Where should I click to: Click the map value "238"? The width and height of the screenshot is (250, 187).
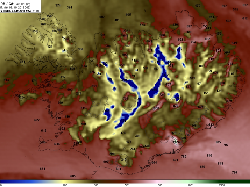(x=42, y=19)
